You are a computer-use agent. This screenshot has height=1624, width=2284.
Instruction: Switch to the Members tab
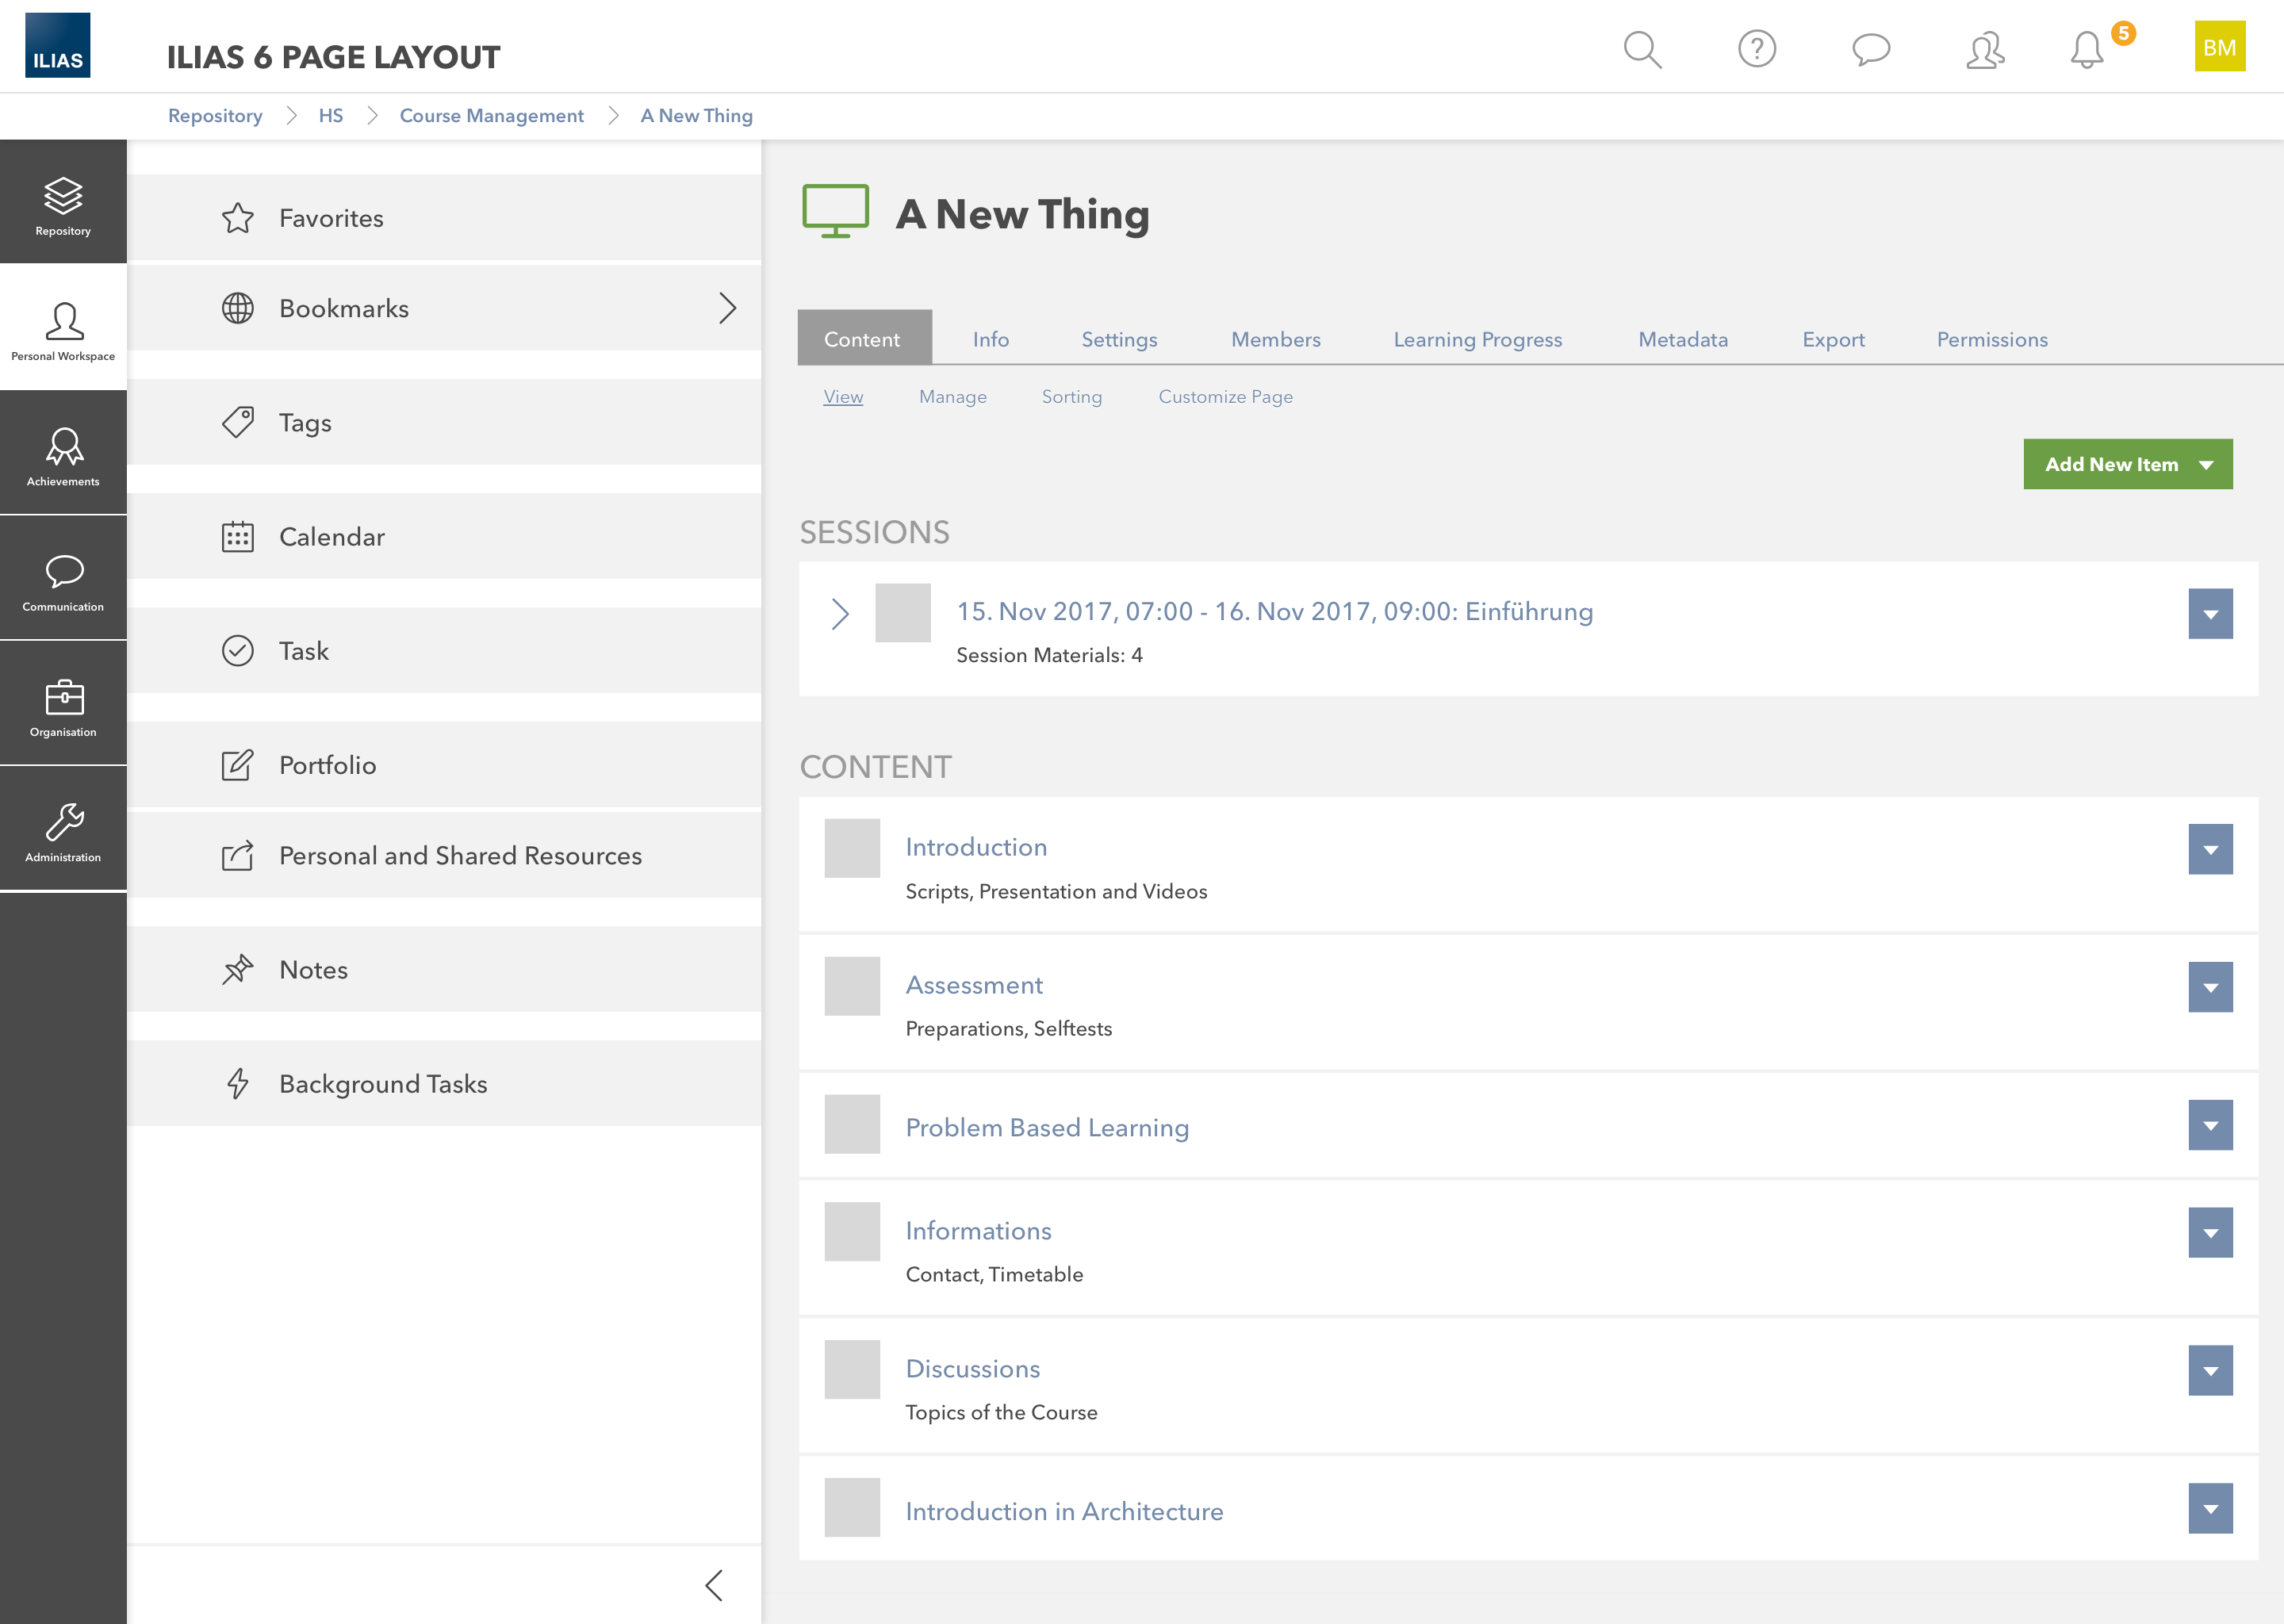[x=1275, y=339]
